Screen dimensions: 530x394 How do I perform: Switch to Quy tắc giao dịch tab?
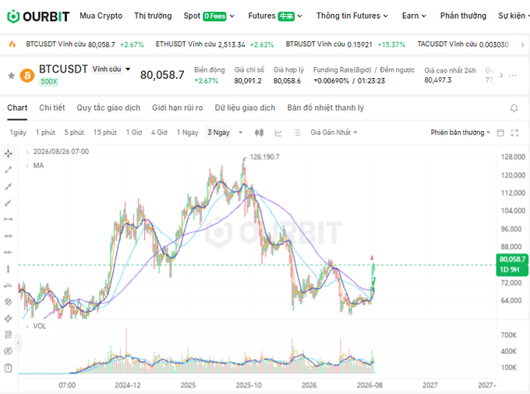point(108,108)
